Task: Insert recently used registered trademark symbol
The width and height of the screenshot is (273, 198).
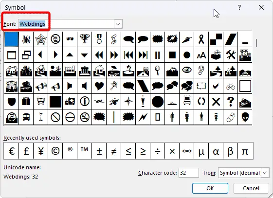Action: coord(70,151)
